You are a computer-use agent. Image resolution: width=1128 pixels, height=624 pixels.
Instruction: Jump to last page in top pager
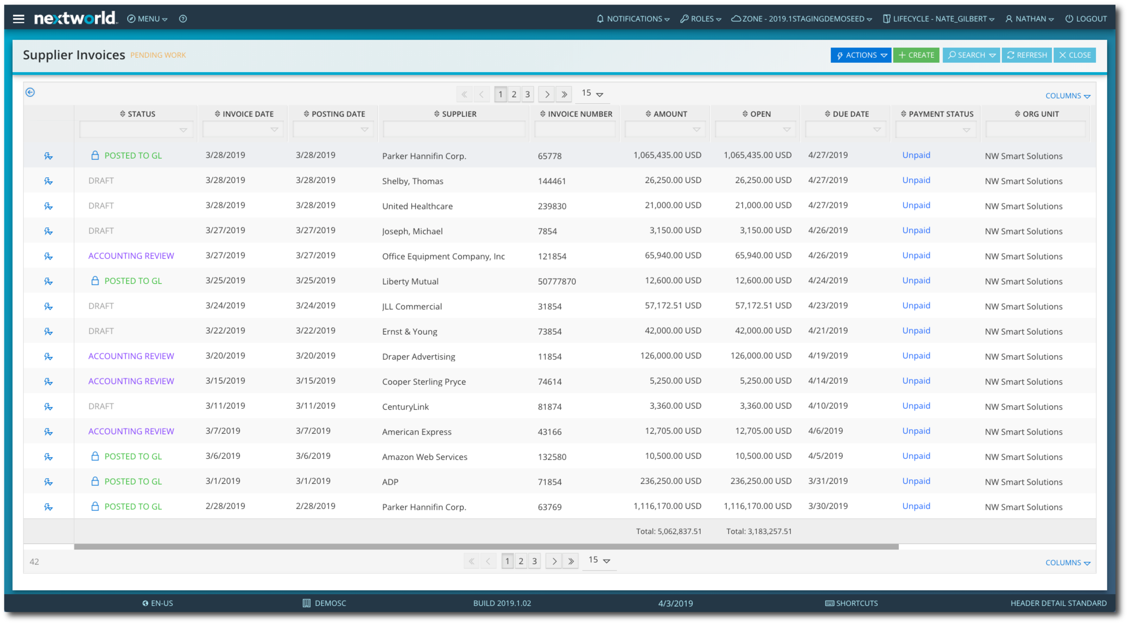(x=564, y=94)
